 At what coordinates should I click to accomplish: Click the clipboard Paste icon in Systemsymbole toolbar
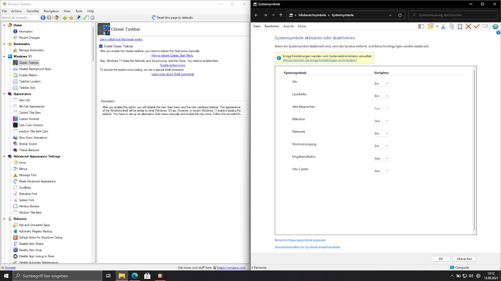coord(460,26)
